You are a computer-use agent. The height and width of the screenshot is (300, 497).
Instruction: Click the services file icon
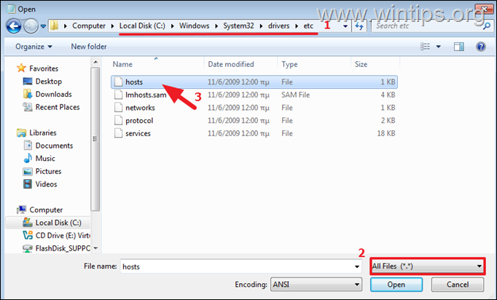point(118,133)
